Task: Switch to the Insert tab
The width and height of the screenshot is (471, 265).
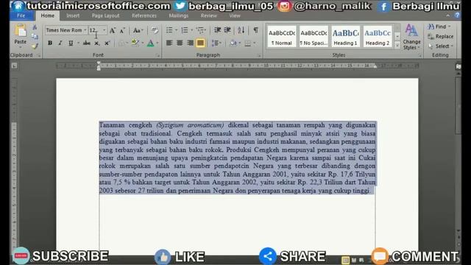Action: (x=73, y=15)
